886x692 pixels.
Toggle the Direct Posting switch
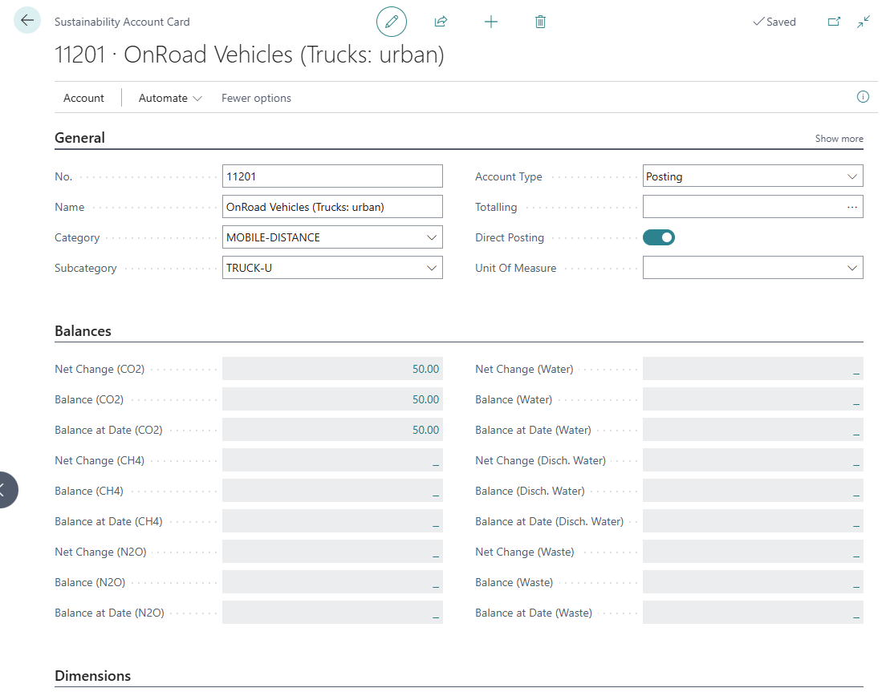tap(659, 237)
